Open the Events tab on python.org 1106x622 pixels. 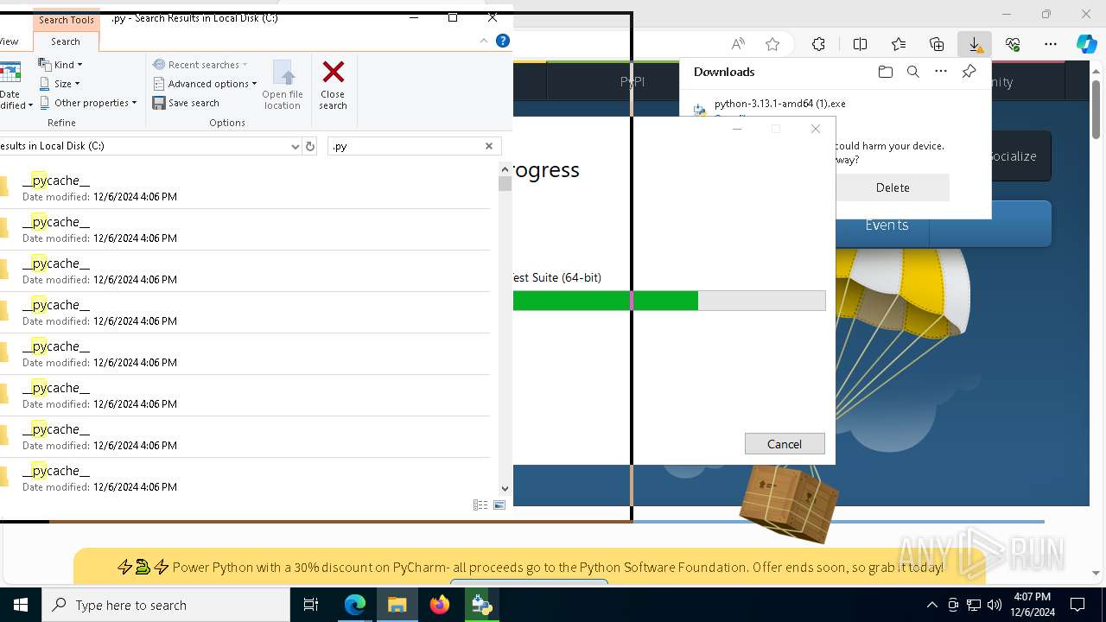(x=887, y=225)
